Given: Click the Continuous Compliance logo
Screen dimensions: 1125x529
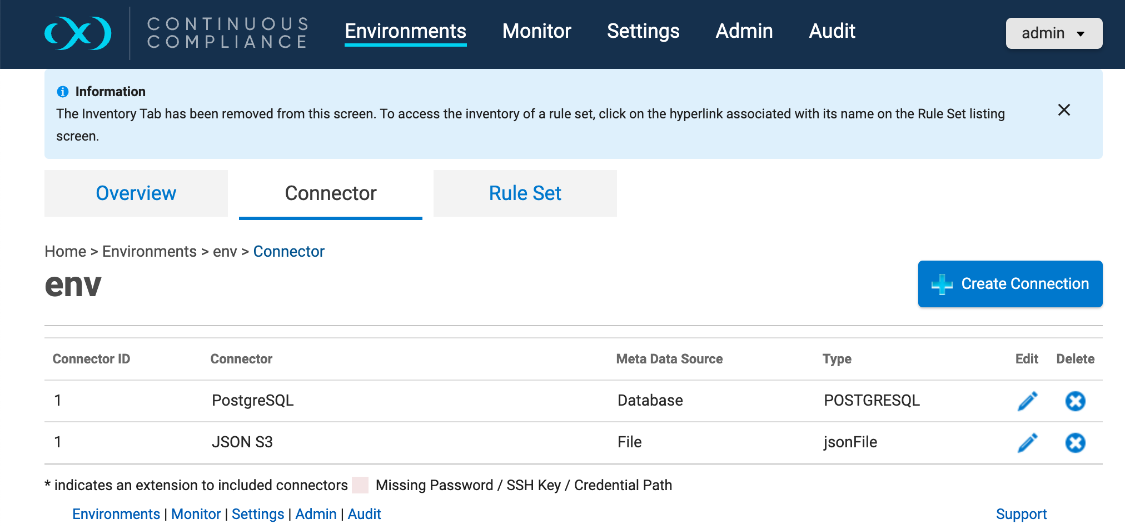Looking at the screenshot, I should click(x=78, y=33).
